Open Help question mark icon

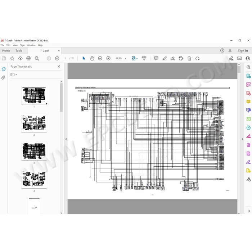(222, 51)
